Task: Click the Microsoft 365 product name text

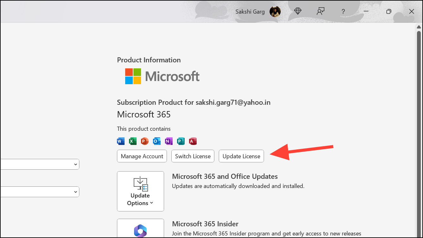Action: tap(144, 115)
